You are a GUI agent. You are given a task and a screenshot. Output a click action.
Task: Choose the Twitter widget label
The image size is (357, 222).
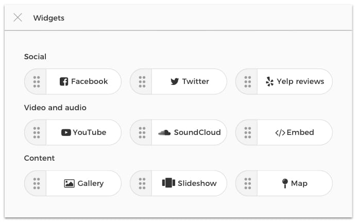click(x=196, y=81)
